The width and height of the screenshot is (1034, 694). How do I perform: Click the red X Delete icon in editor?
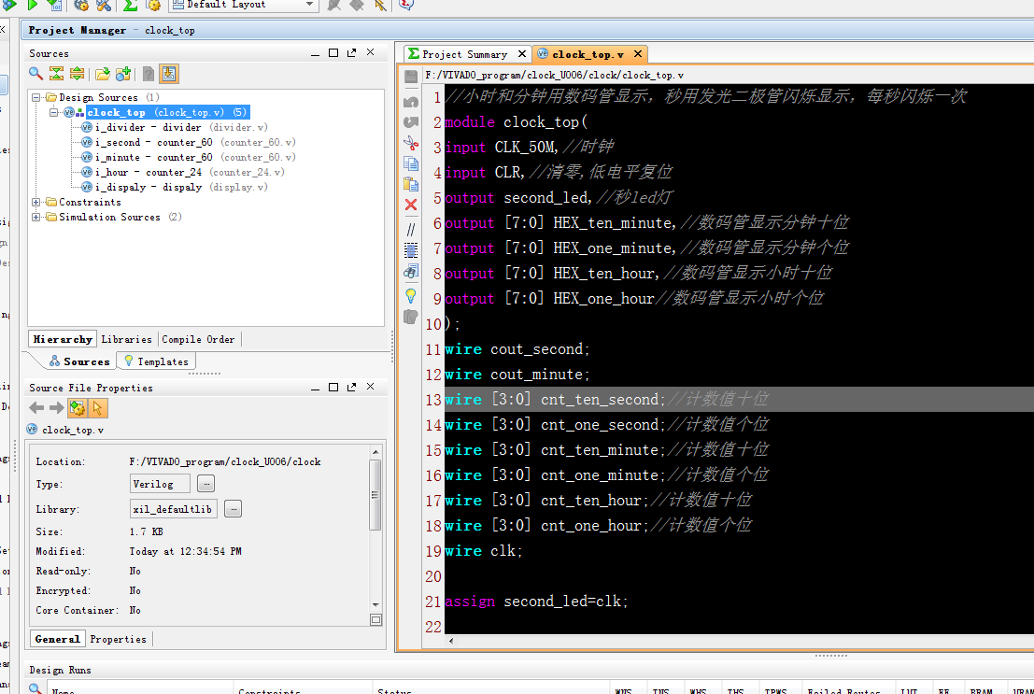(411, 205)
